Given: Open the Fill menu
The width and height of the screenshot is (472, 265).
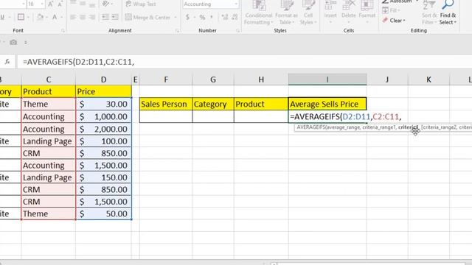Looking at the screenshot, I should coord(392,10).
